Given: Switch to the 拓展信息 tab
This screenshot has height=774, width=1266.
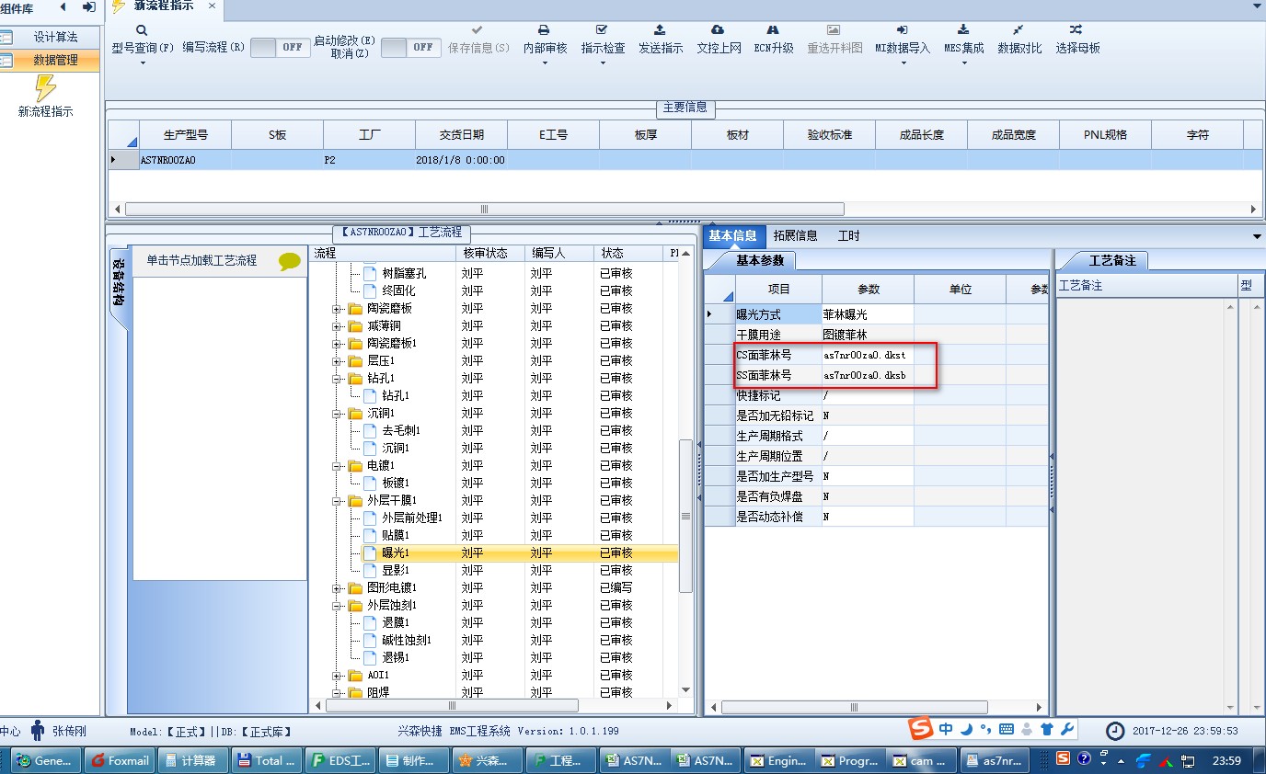Looking at the screenshot, I should coord(795,236).
